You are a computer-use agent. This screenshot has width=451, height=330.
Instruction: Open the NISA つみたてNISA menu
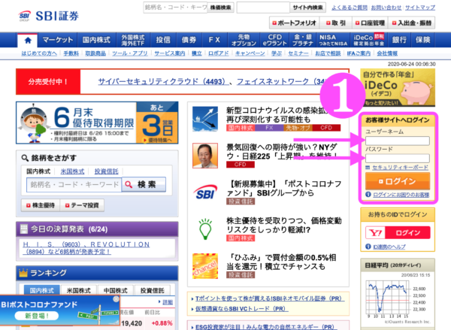(x=333, y=40)
